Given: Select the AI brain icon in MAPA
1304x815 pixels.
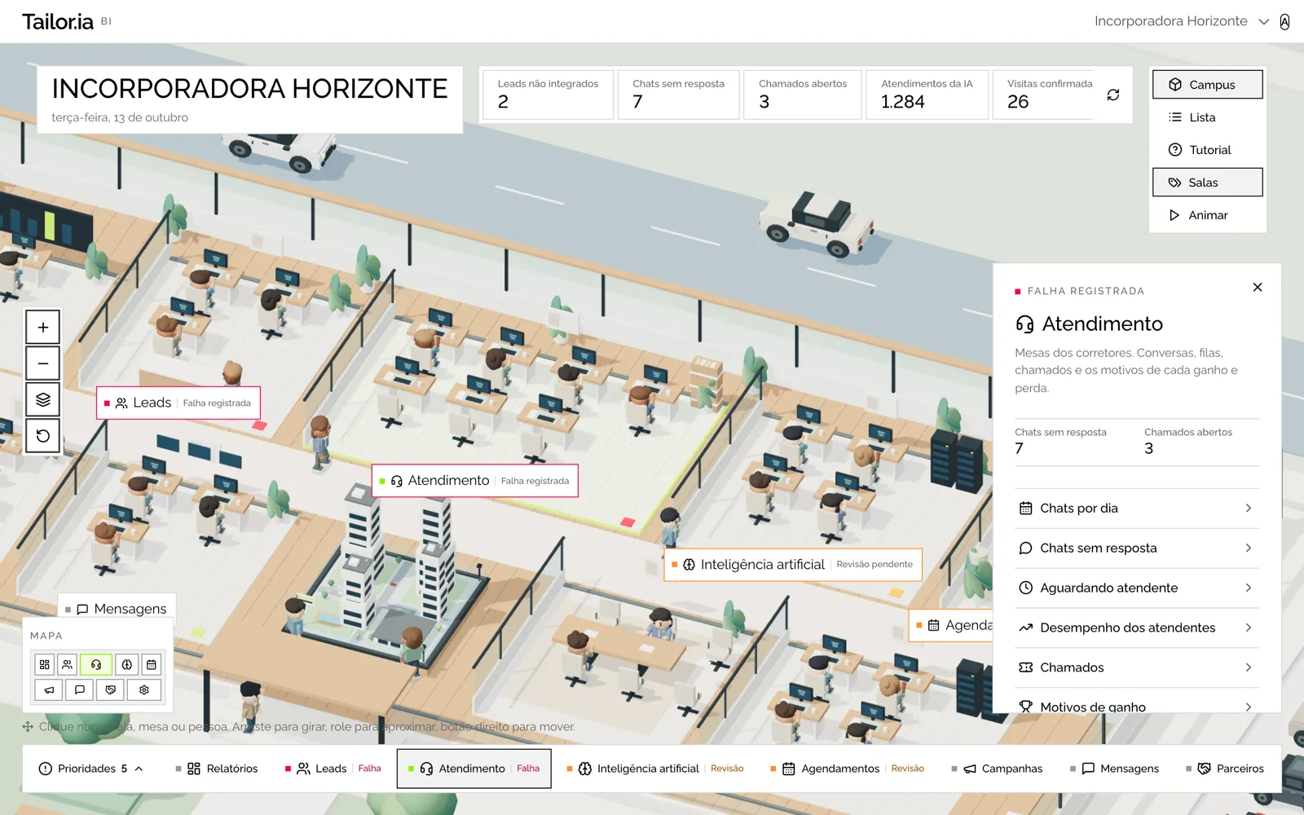Looking at the screenshot, I should pos(127,664).
